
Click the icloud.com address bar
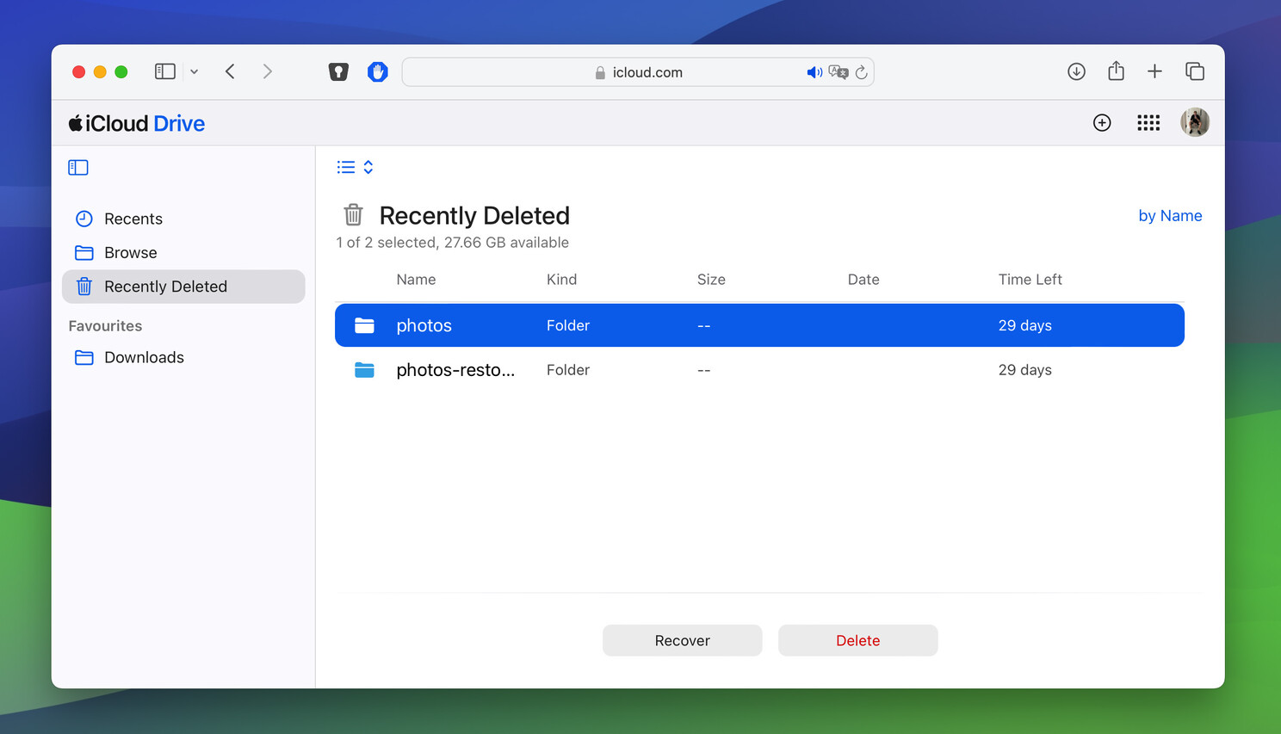point(638,72)
